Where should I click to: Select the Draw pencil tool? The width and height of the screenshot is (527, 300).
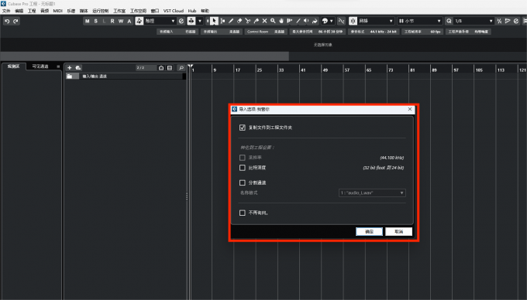[231, 21]
